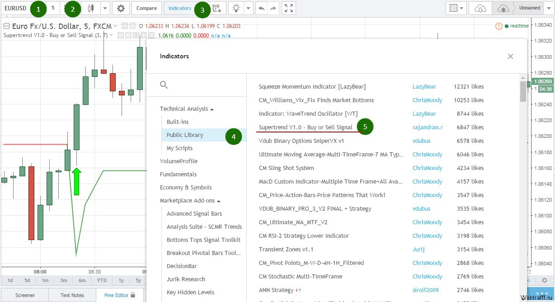Click the search magnifier in Indicators dialog
Screen dimensions: 555x302
(x=164, y=85)
